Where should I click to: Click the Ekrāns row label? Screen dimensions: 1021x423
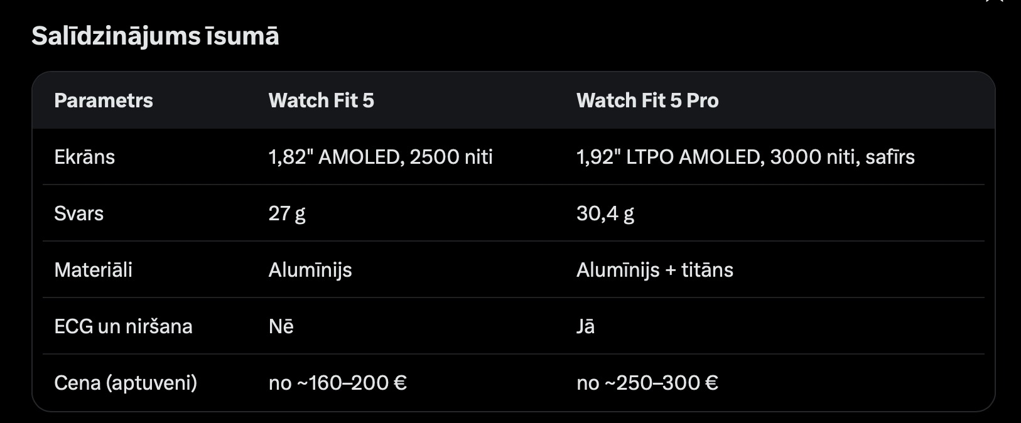click(x=85, y=157)
